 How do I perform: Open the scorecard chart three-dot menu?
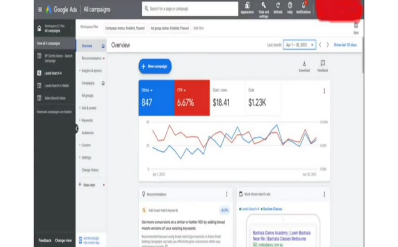pyautogui.click(x=324, y=91)
